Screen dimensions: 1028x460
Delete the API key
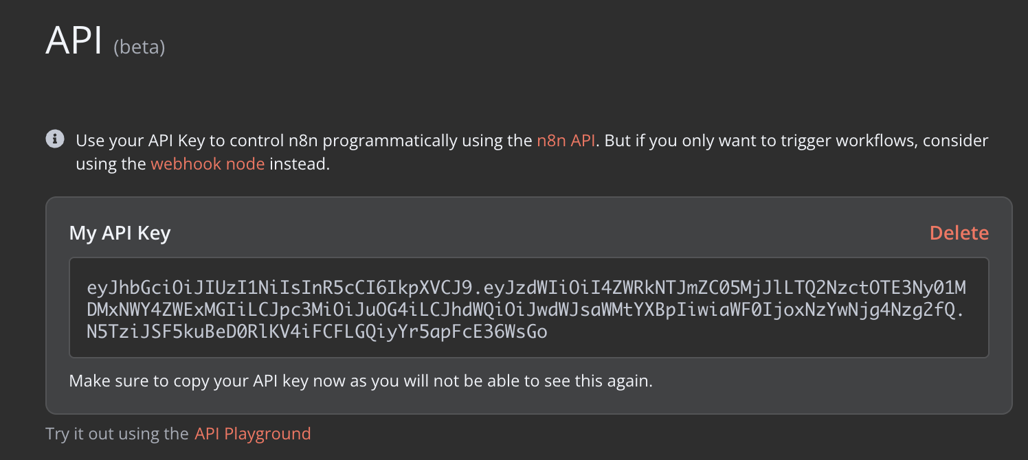959,233
